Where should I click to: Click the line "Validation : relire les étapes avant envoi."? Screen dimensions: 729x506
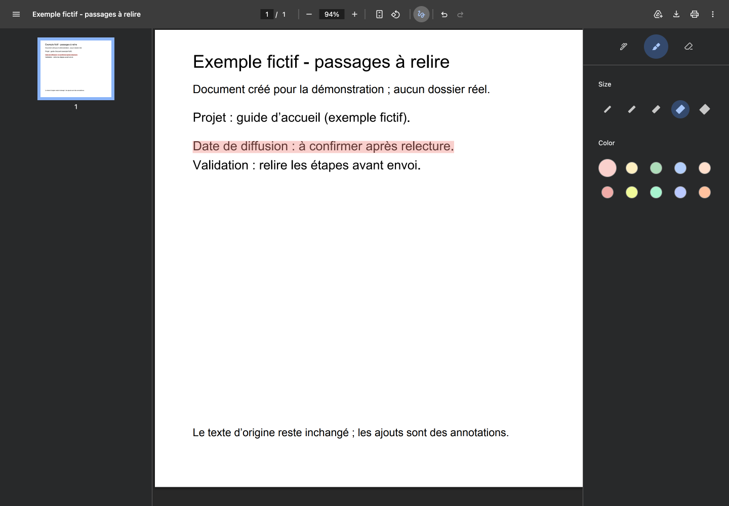point(307,165)
